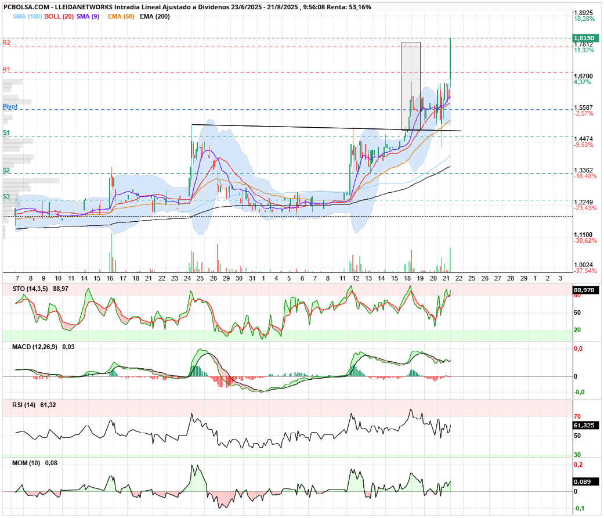This screenshot has width=604, height=518.
Task: Select the 1,3362 price axis label
Action: 584,170
